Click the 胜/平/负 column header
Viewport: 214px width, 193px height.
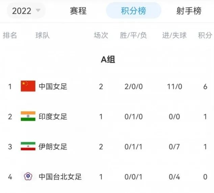click(x=133, y=36)
